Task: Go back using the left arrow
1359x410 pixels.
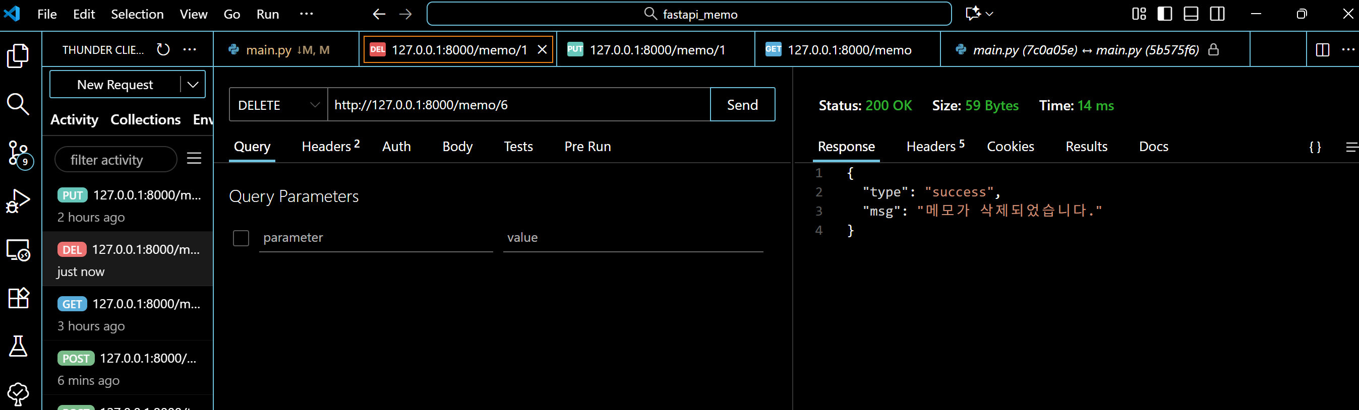Action: pyautogui.click(x=379, y=14)
